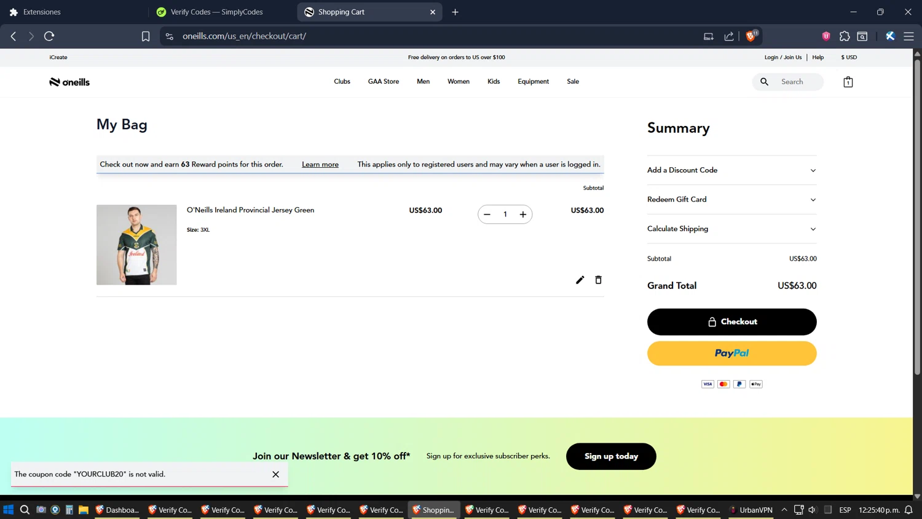Click the jersey product thumbnail
922x519 pixels.
(136, 245)
